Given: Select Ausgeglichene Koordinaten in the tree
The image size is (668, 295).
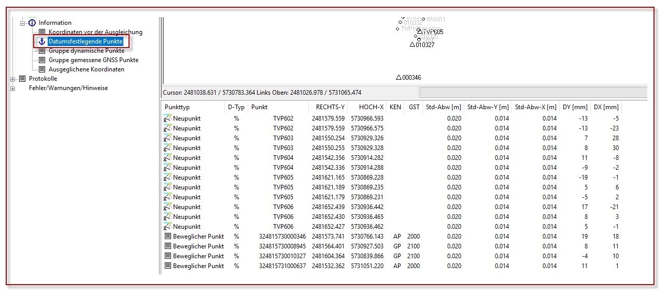Looking at the screenshot, I should point(86,69).
